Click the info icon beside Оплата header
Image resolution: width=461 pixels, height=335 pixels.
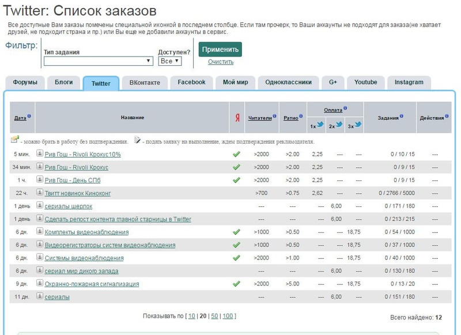pos(345,108)
